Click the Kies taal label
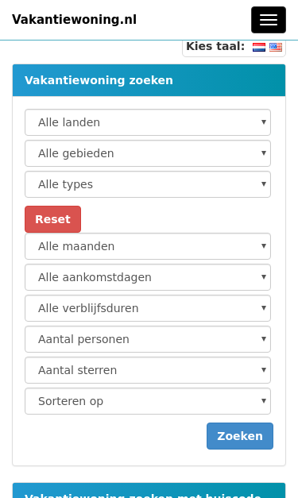 pyautogui.click(x=215, y=46)
